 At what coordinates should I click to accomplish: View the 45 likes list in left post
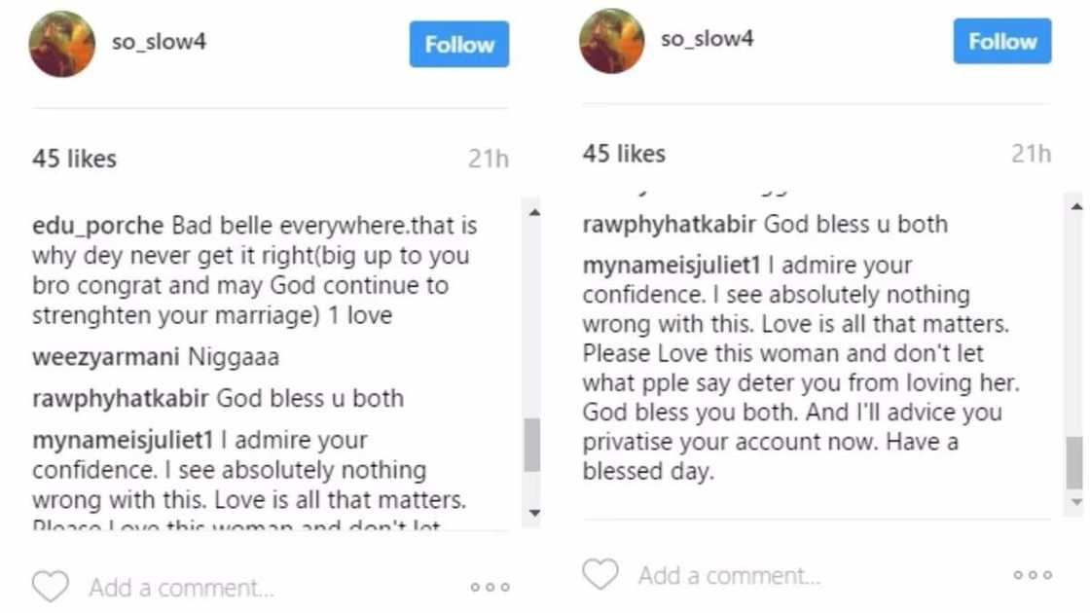[x=74, y=159]
